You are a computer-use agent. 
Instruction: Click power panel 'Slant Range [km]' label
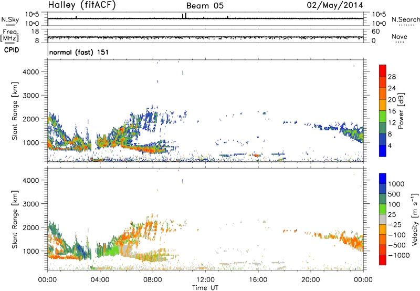pyautogui.click(x=15, y=111)
